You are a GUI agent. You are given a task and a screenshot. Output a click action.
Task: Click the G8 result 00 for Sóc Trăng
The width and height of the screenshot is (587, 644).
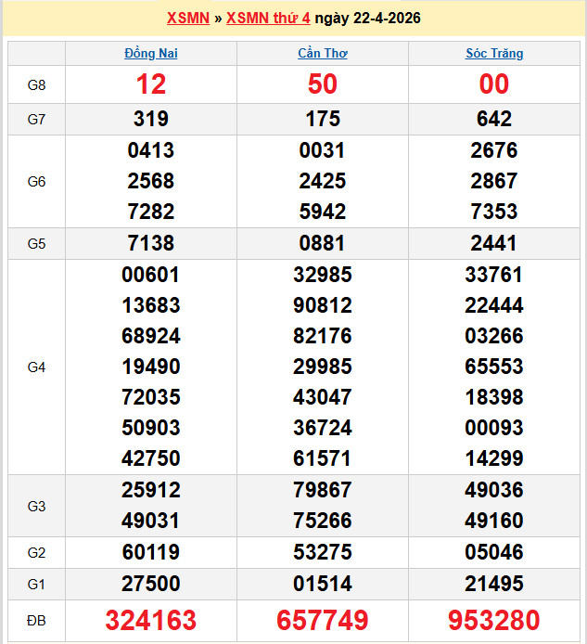(x=494, y=84)
